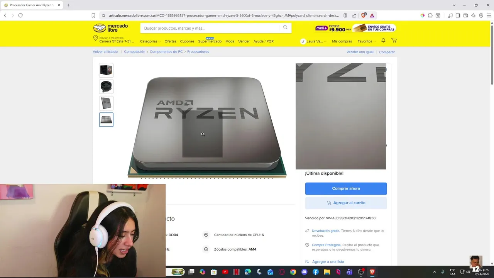Open File Explorer from taskbar
The image size is (494, 278).
click(327, 272)
